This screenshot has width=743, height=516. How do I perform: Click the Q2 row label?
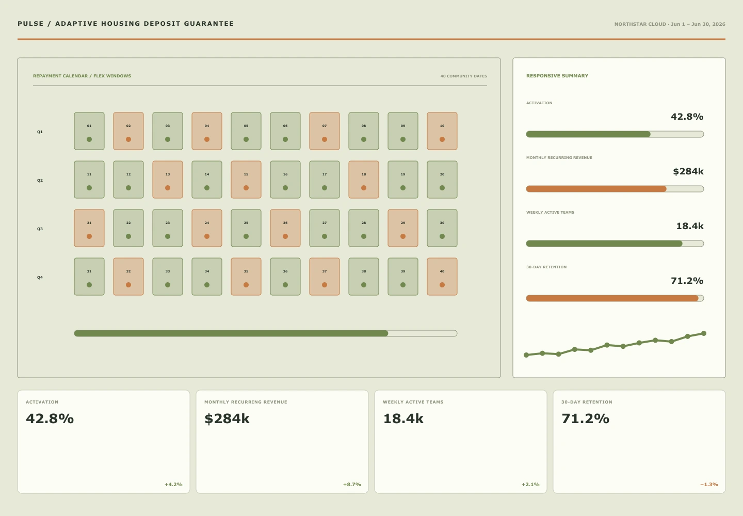(x=40, y=181)
